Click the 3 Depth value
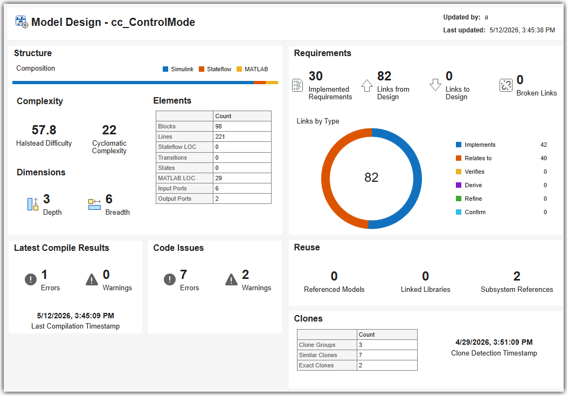This screenshot has height=396, width=568. (x=47, y=199)
